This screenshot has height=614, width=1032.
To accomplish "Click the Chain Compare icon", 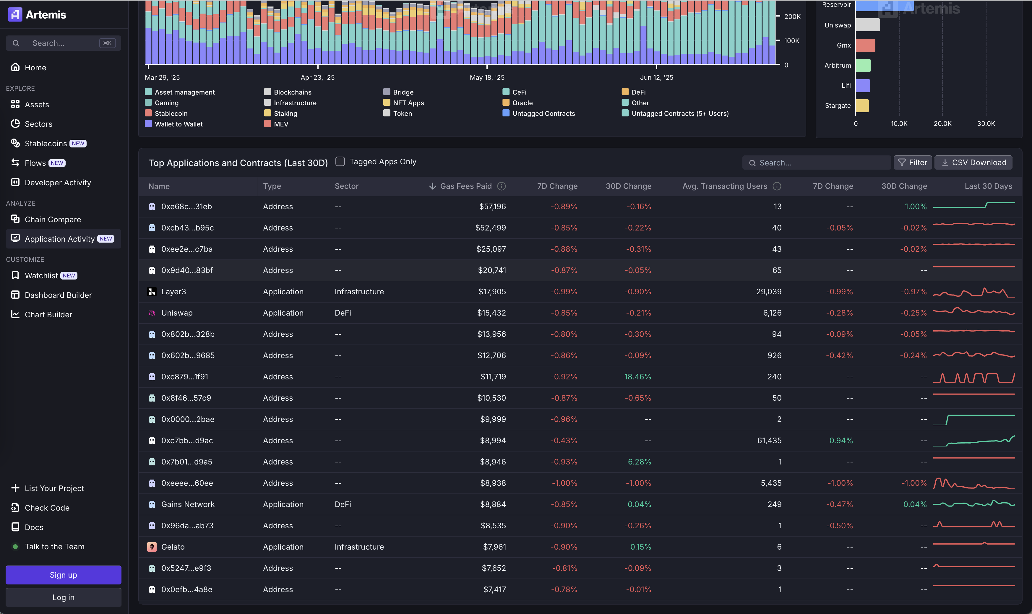I will [15, 219].
